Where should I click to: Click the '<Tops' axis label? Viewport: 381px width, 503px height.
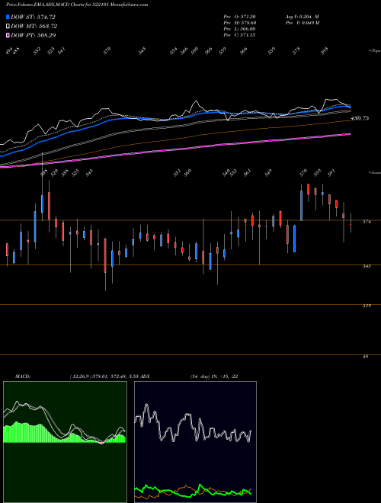click(x=374, y=51)
